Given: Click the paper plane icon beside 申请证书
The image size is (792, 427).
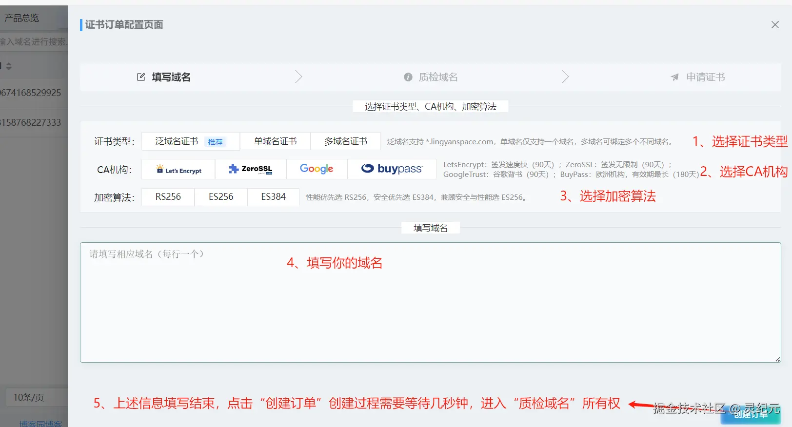Looking at the screenshot, I should (675, 77).
